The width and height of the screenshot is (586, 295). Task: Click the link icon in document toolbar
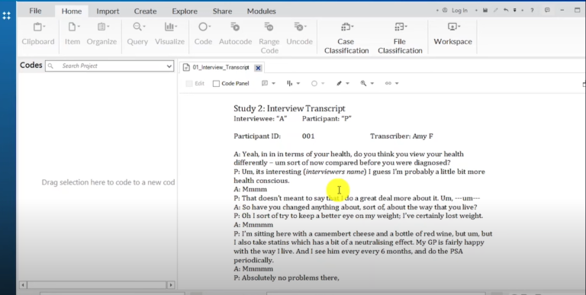click(x=388, y=83)
